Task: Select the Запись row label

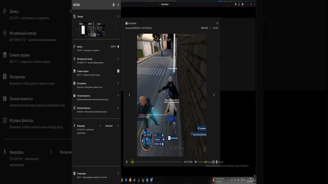Action: click(x=79, y=47)
